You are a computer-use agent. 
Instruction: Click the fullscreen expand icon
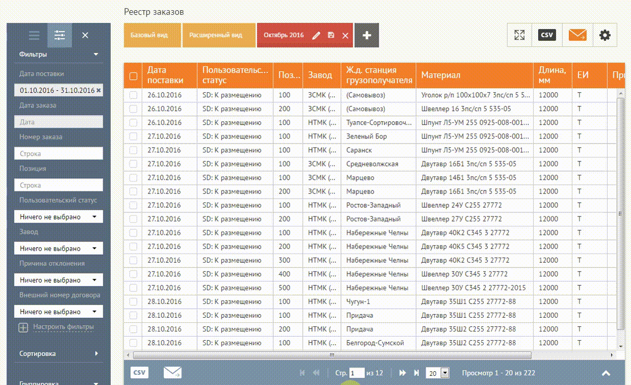(x=519, y=35)
